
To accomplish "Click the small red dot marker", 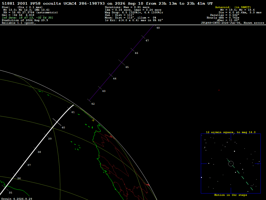I will 219,90.
